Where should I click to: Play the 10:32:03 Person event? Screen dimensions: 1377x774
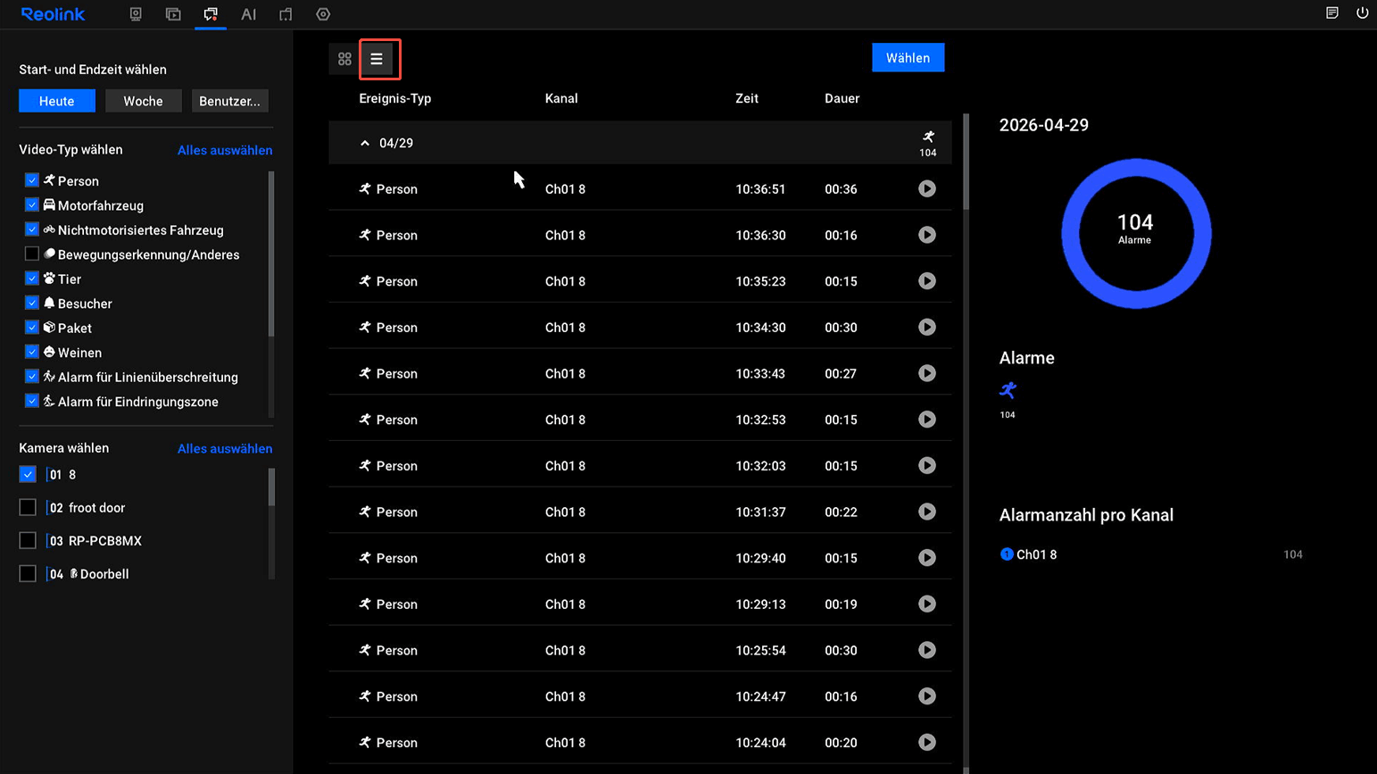tap(927, 465)
